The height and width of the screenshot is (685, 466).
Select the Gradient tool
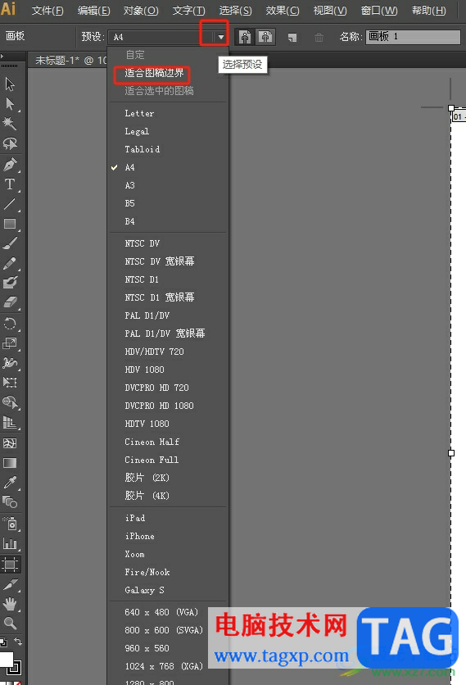10,463
